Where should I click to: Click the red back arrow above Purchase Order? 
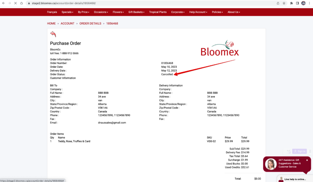[53, 34]
